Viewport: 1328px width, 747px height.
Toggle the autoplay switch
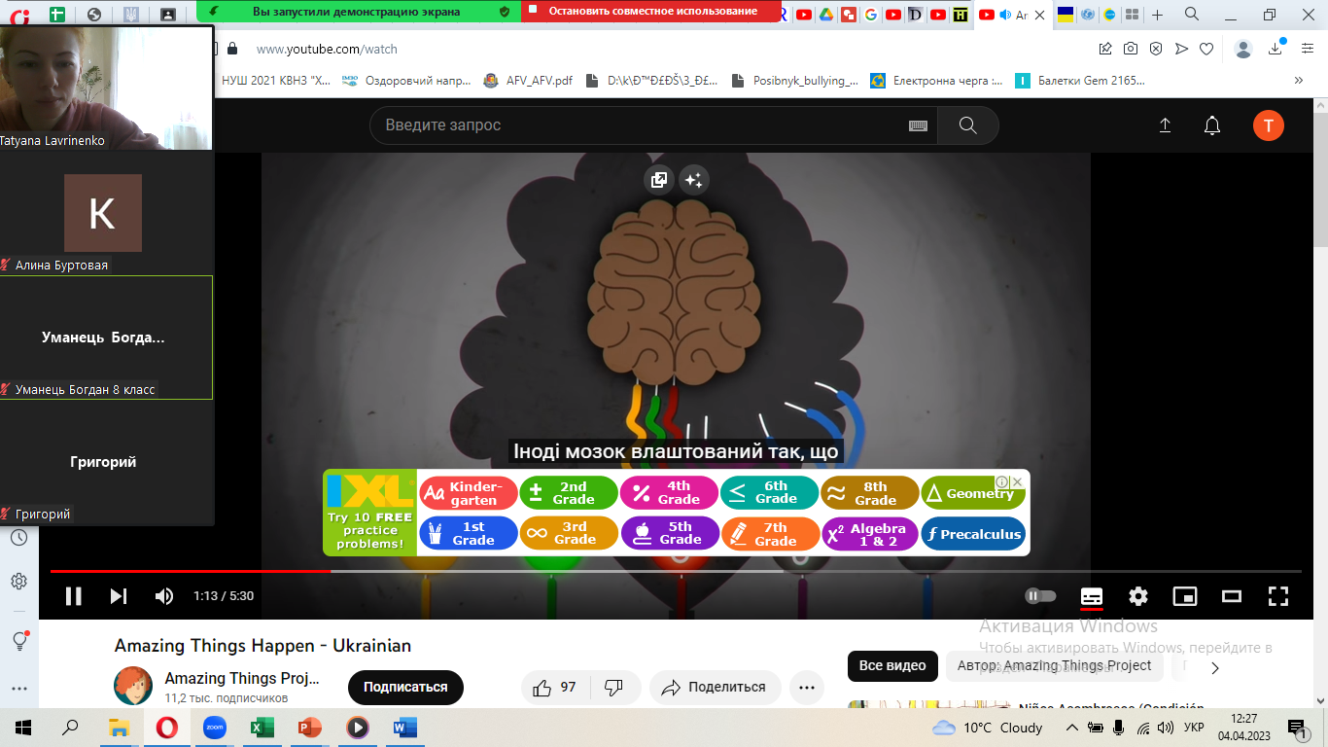point(1040,596)
